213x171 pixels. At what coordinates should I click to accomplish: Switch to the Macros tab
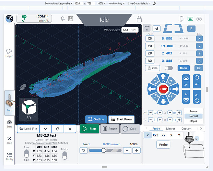(x=170, y=129)
